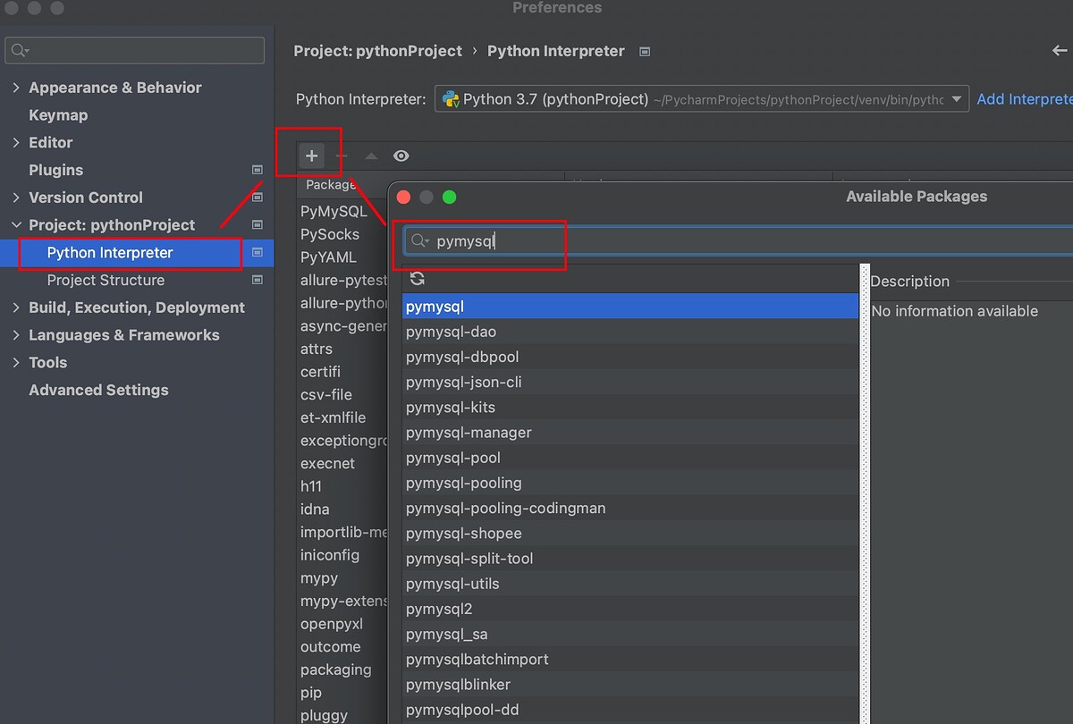The width and height of the screenshot is (1073, 724).
Task: Click the Python Interpreter breadcrumb settings icon
Action: click(x=644, y=51)
